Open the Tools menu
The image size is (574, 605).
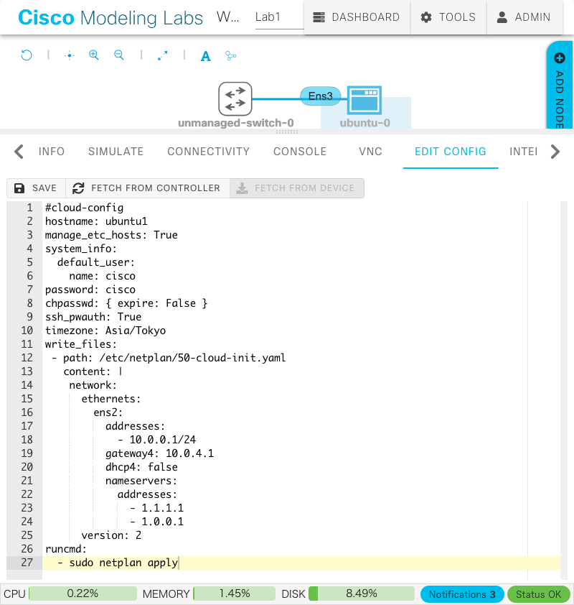(x=448, y=17)
